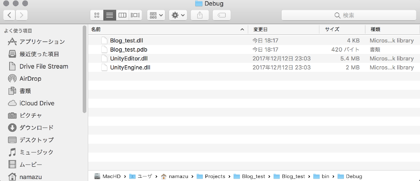Click the kind cell of UnityEditor.dll

click(392, 58)
